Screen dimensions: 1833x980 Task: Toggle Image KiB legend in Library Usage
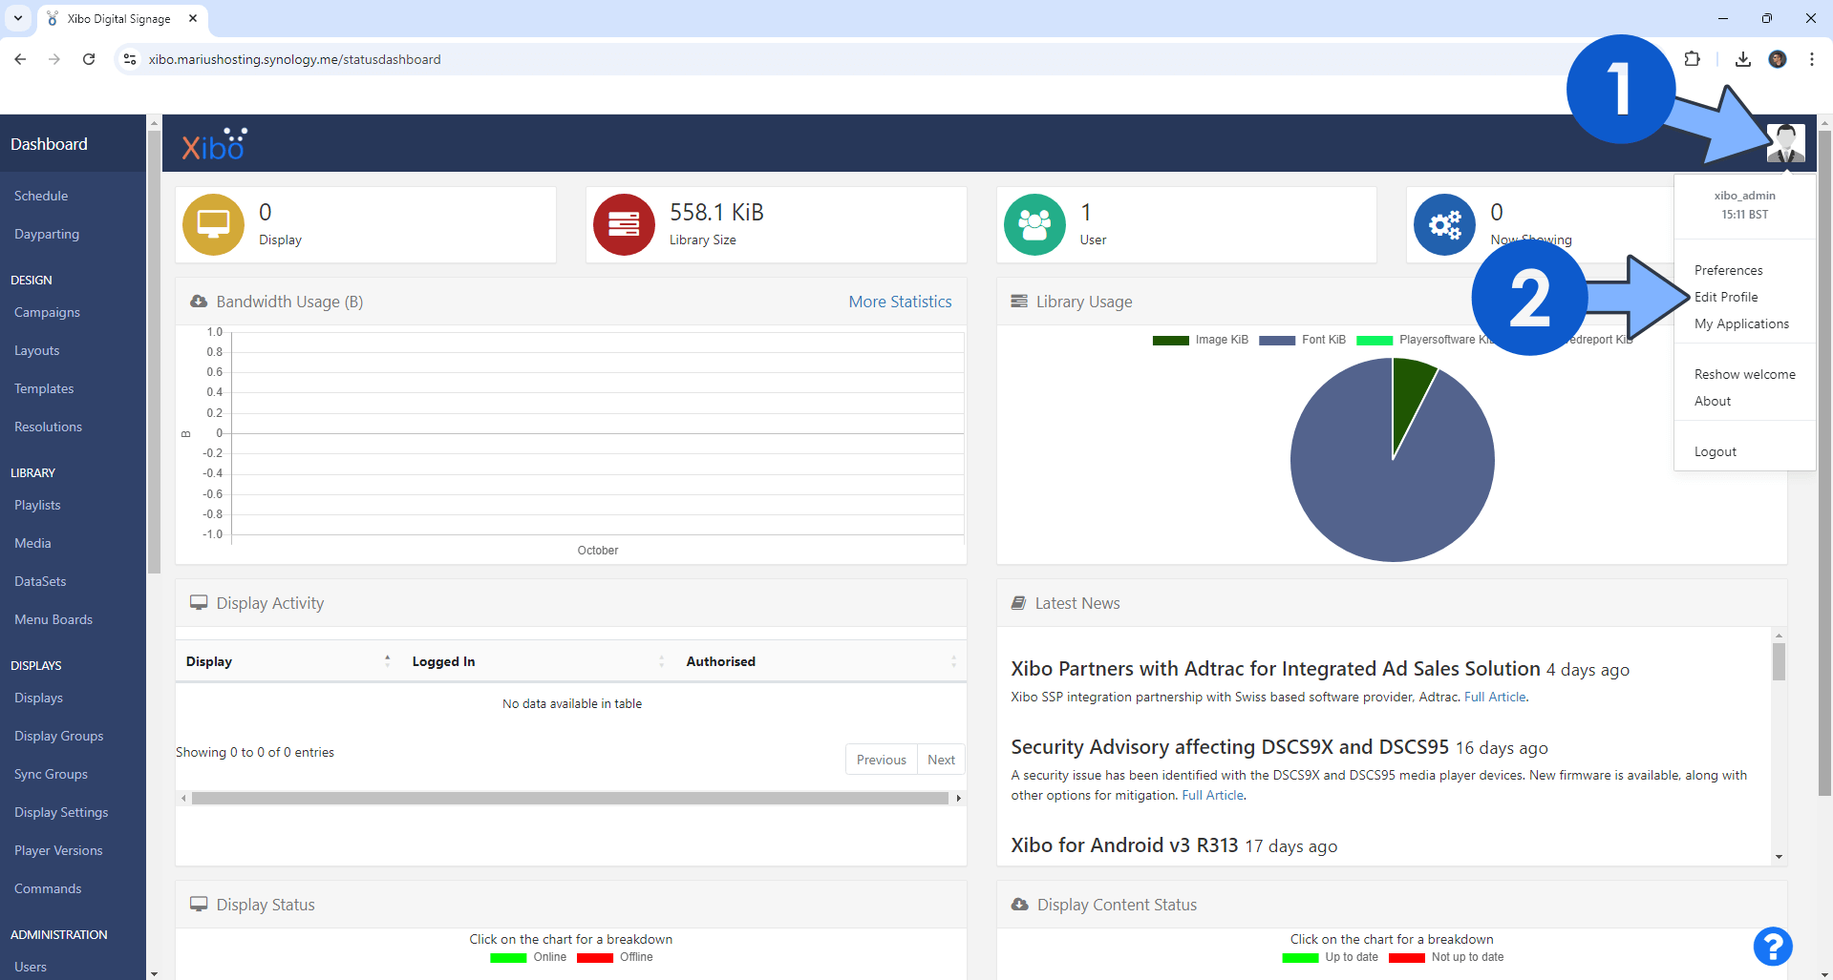click(x=1200, y=340)
